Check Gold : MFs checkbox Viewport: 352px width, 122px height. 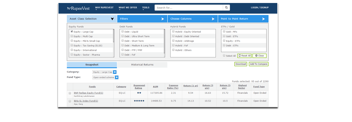tap(224, 31)
